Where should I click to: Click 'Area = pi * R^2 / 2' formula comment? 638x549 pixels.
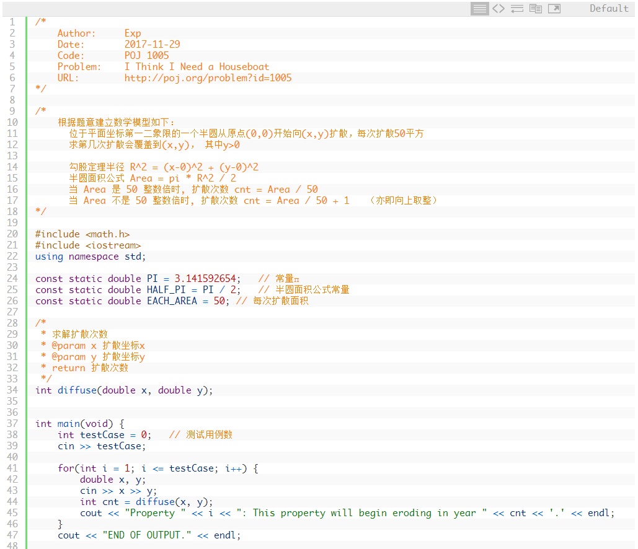(183, 178)
